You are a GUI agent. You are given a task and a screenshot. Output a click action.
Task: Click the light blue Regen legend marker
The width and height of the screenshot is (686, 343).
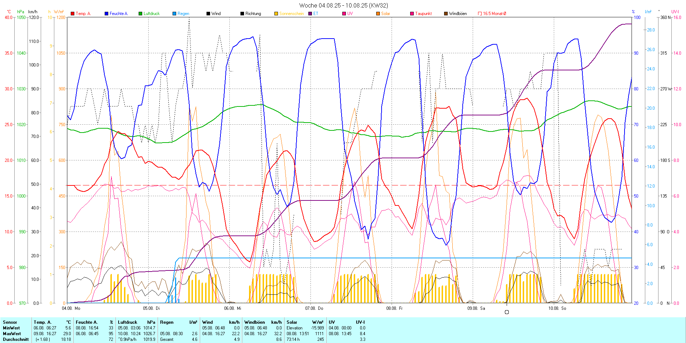click(174, 14)
